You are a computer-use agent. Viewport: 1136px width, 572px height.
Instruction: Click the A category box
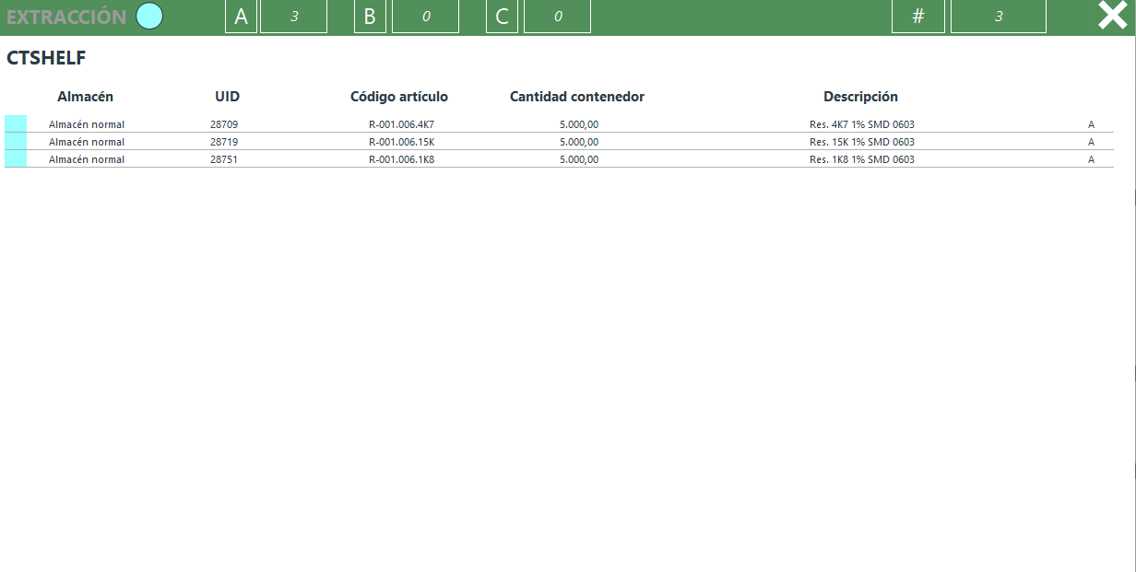[x=241, y=17]
